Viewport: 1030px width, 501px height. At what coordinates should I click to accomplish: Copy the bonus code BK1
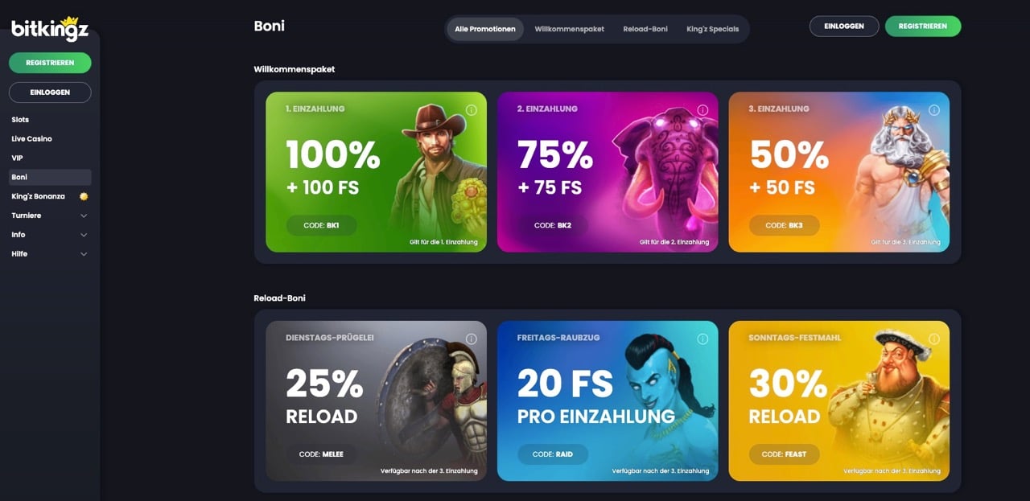[x=321, y=225]
